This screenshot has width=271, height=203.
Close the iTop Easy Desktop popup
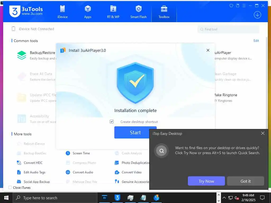coord(263,133)
